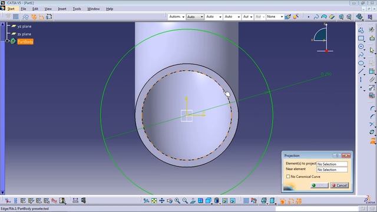377x212 pixels.
Task: Click the Mirror transformation icon
Action: [372, 132]
